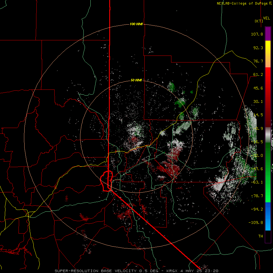The image size is (273, 273).
Task: Click the -94.2 velocity scale value
Action: tap(257, 209)
